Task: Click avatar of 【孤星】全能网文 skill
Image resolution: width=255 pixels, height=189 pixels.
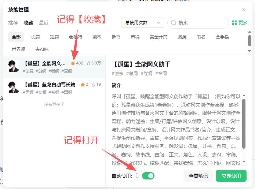Action: (13, 66)
